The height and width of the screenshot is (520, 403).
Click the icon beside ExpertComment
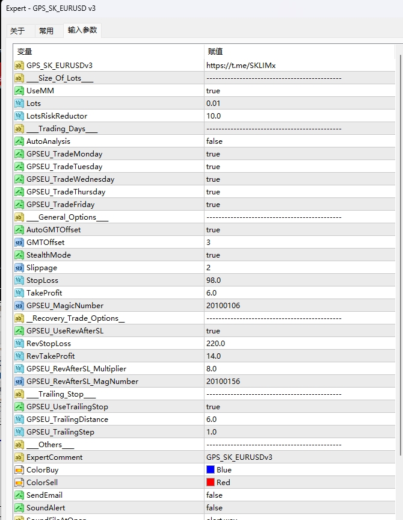click(x=19, y=457)
